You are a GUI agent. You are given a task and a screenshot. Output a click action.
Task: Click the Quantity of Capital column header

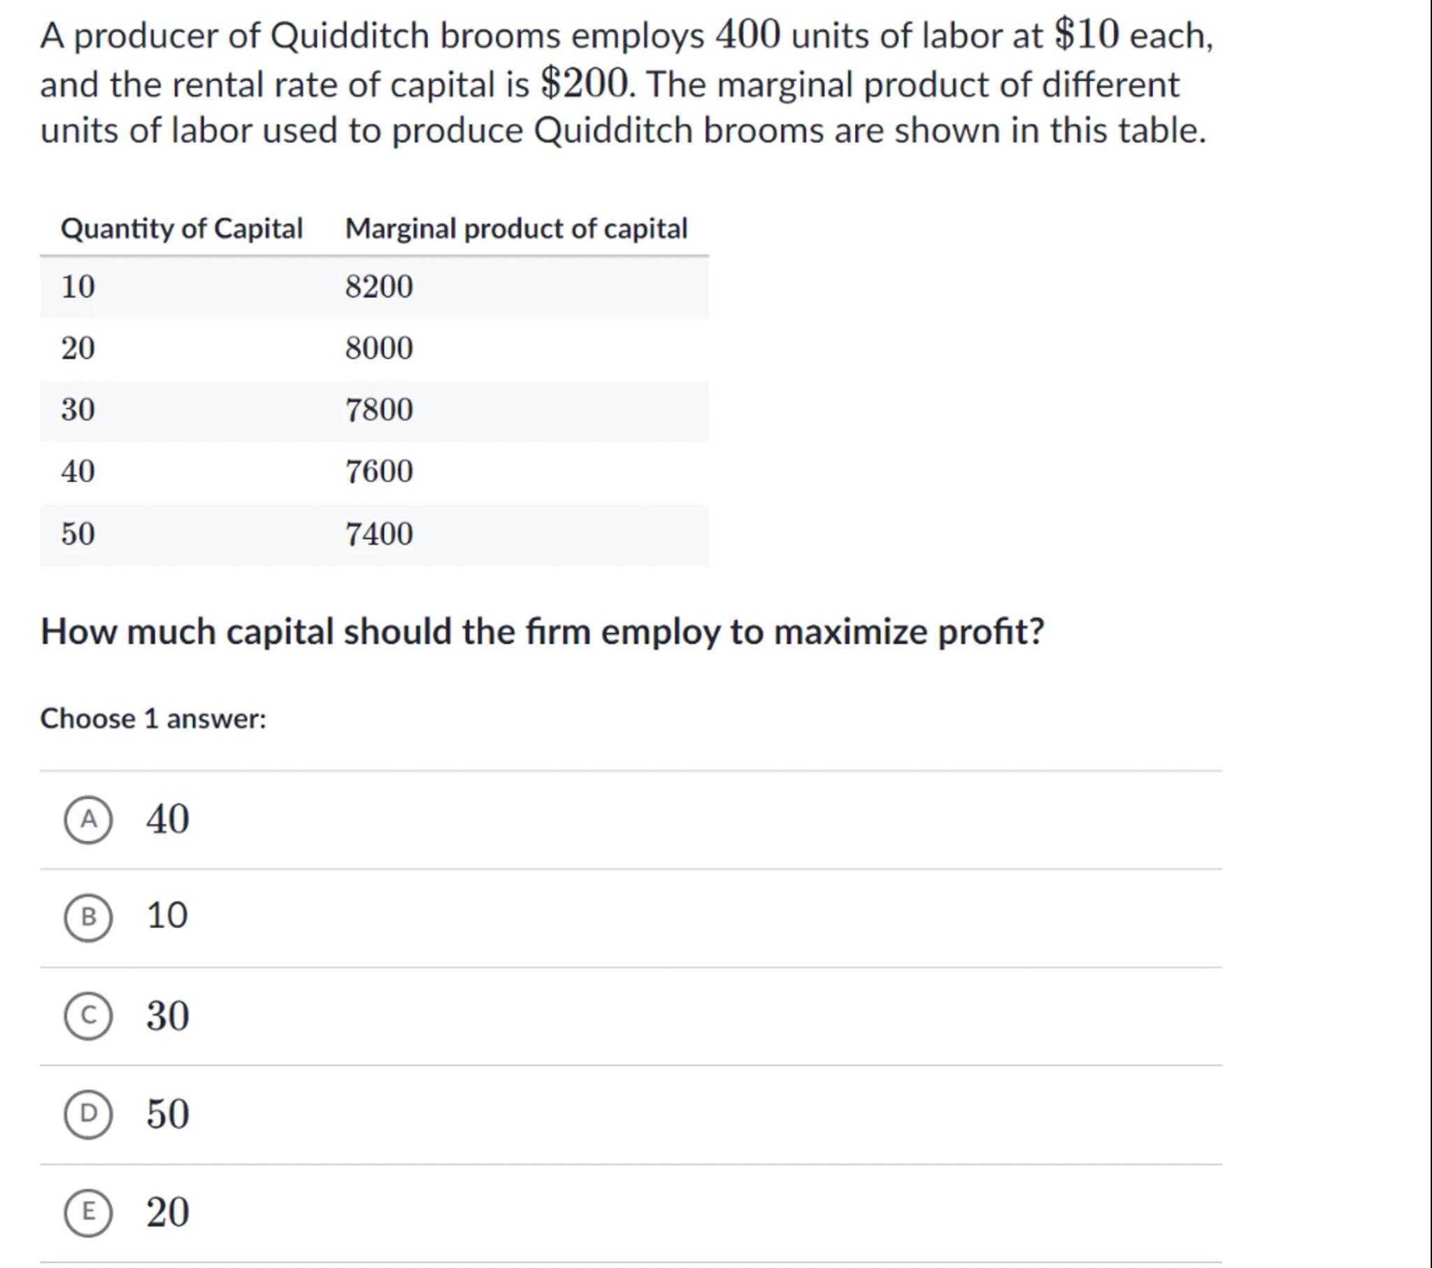tap(182, 229)
